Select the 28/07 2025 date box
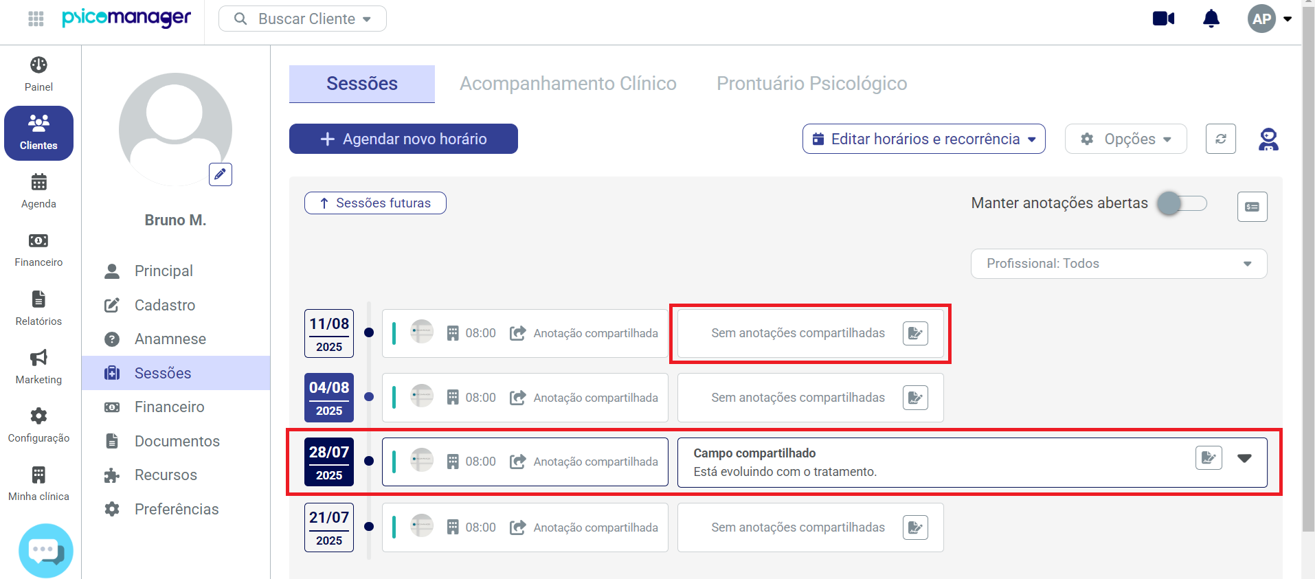Viewport: 1315px width, 579px height. (329, 462)
